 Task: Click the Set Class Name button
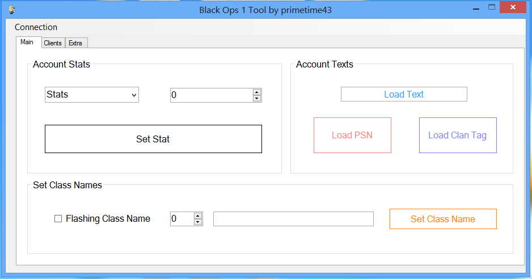coord(443,219)
